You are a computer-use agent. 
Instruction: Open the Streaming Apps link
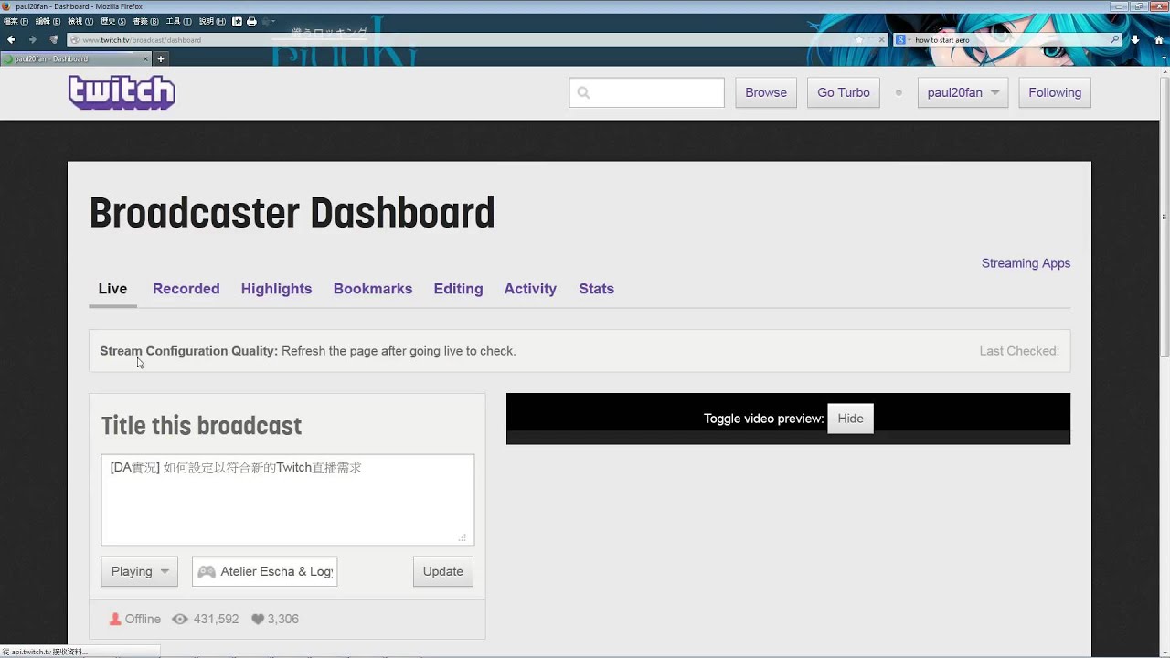click(1026, 263)
